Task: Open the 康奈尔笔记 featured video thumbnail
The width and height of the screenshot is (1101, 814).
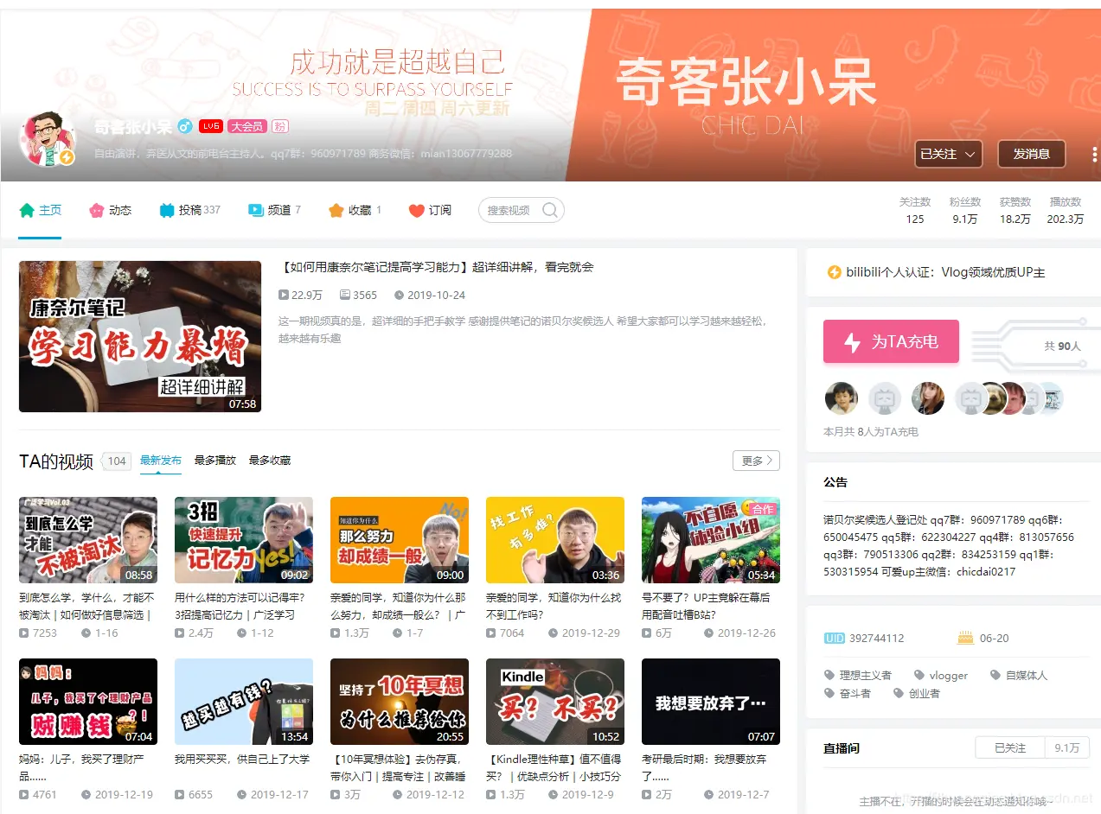Action: 139,336
